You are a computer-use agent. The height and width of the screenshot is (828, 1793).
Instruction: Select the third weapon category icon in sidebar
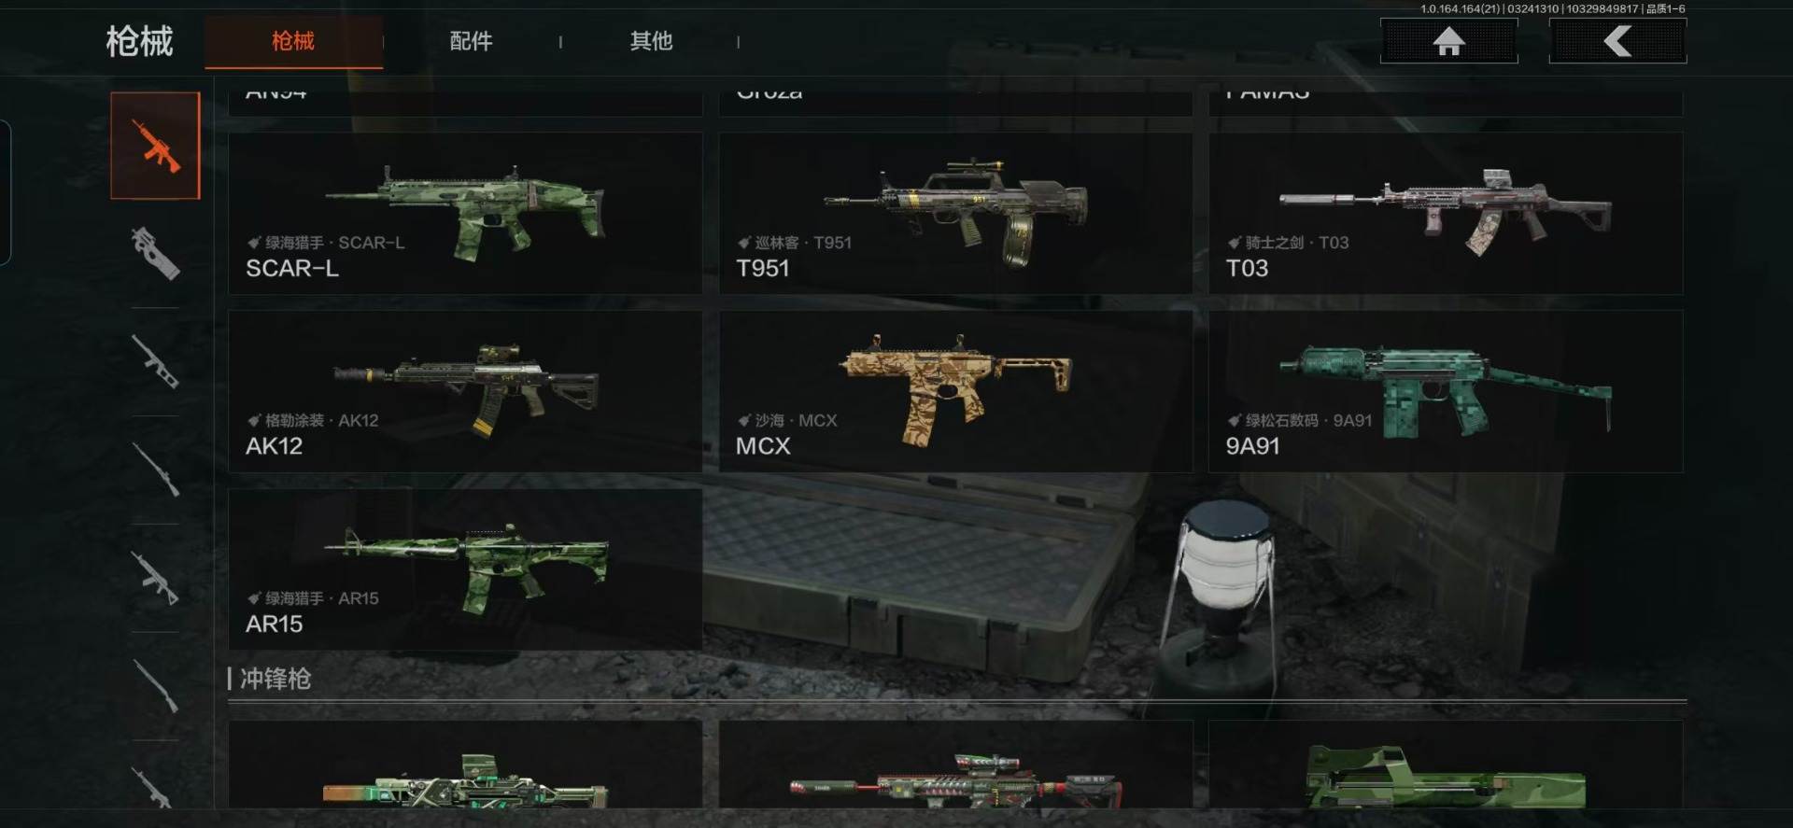[155, 360]
